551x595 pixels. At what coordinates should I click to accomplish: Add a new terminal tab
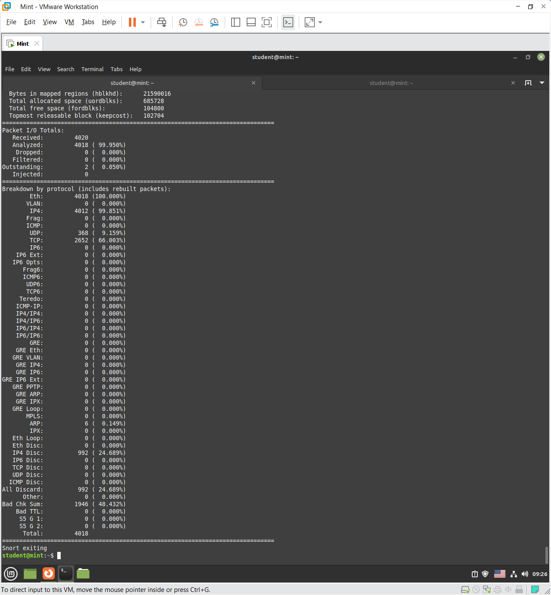528,83
